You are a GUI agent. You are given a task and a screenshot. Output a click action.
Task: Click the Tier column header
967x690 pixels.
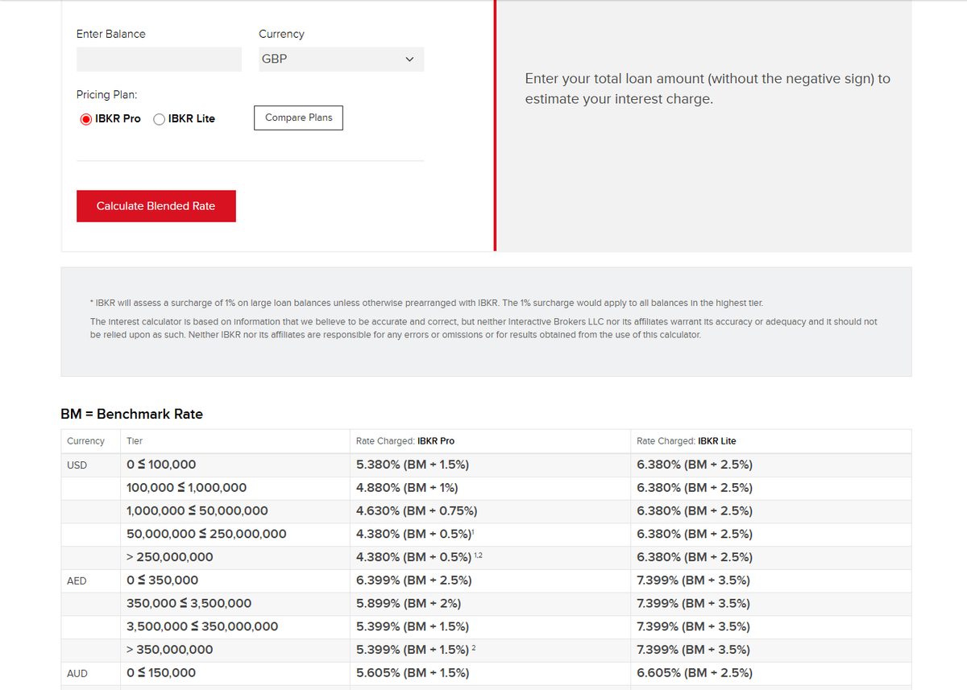click(135, 441)
